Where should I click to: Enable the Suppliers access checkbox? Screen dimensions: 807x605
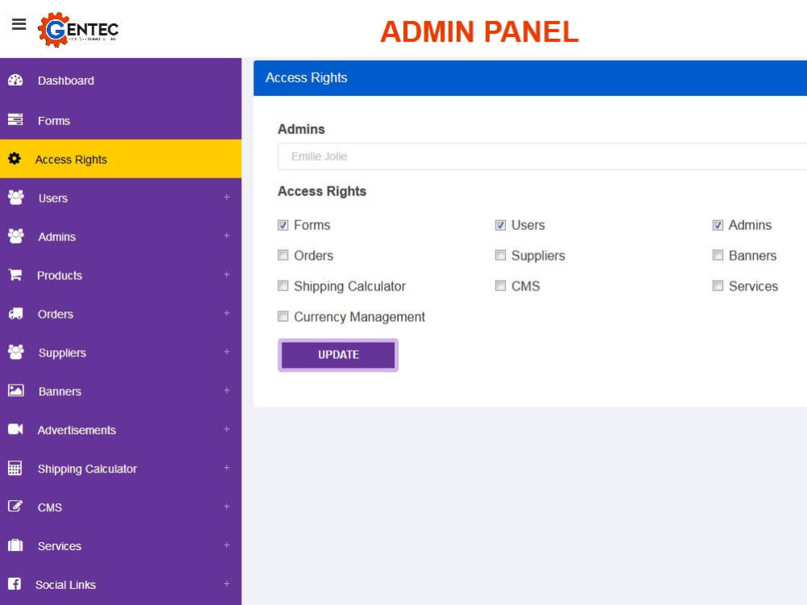pos(500,256)
